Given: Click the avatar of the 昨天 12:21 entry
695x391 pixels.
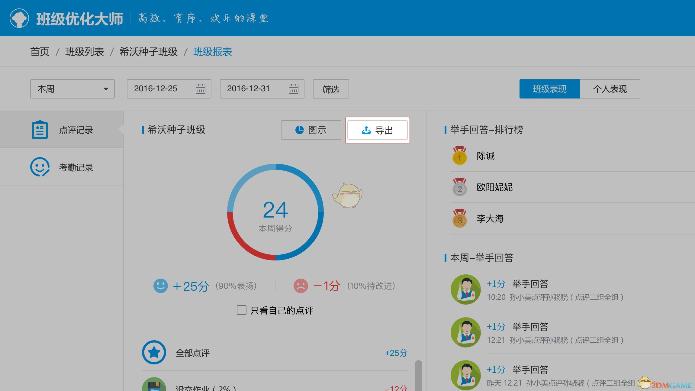Looking at the screenshot, I should (x=466, y=375).
